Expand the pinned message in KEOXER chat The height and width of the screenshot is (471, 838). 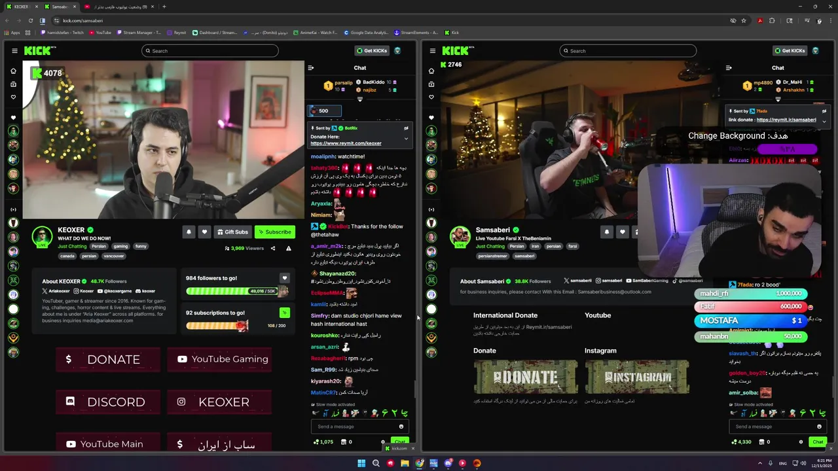(x=406, y=138)
